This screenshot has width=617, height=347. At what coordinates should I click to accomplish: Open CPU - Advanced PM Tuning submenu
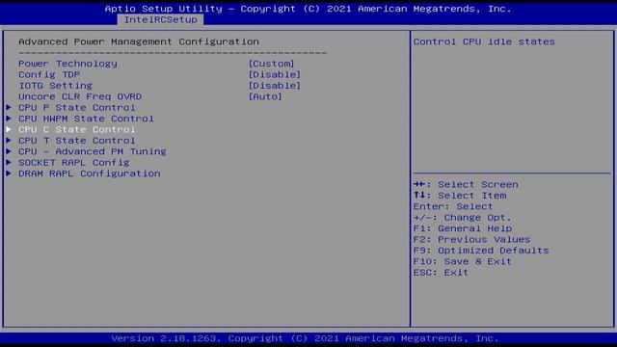[x=93, y=152]
